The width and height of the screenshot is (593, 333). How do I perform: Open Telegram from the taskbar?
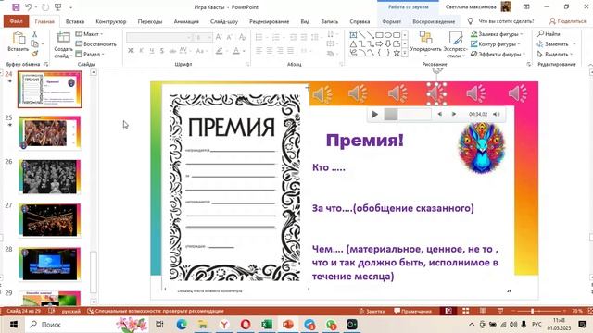309,325
